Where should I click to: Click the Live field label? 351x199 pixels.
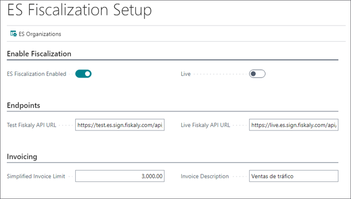(x=185, y=74)
